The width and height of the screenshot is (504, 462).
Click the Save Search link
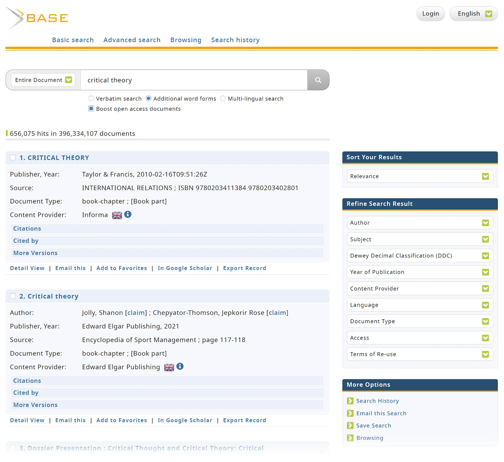point(374,425)
